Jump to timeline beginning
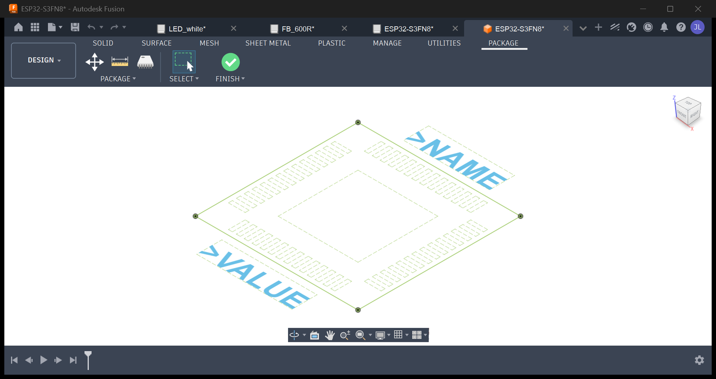The width and height of the screenshot is (716, 379). click(14, 360)
